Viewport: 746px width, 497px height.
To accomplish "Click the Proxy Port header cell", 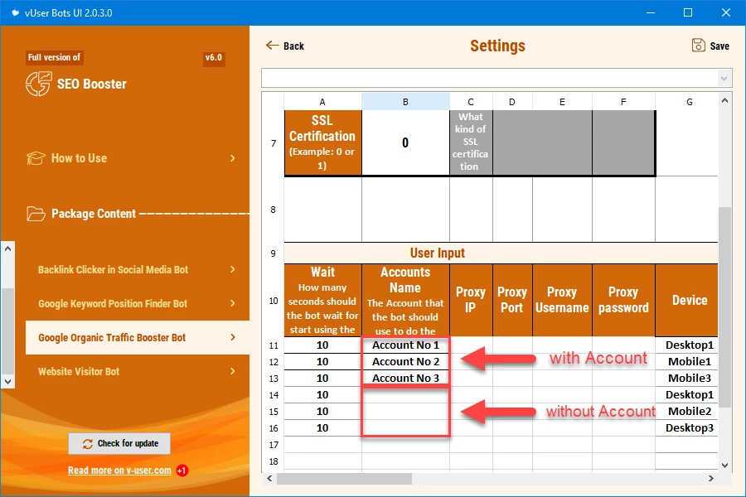I will [x=512, y=300].
